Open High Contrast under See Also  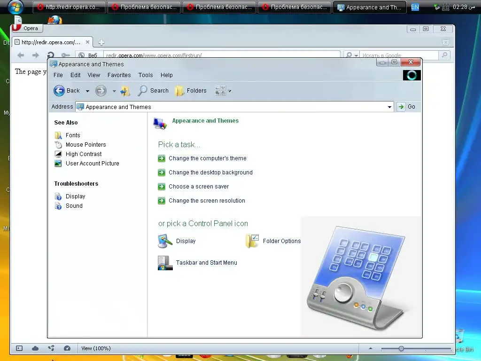[x=84, y=154]
